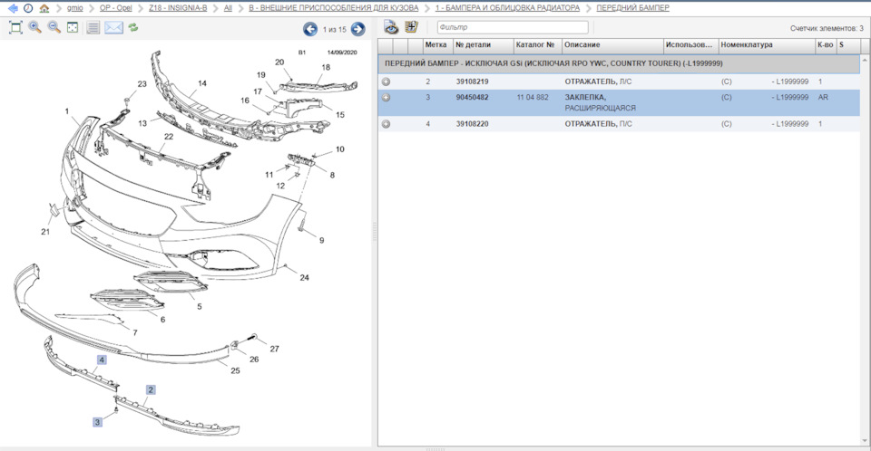Click the zoom out magnifier icon
Viewport: 871px width, 451px height.
[x=54, y=28]
